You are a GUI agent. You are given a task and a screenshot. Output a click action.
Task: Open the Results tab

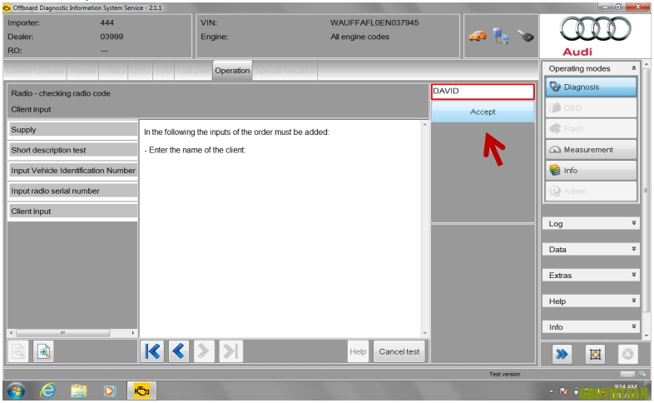82,71
